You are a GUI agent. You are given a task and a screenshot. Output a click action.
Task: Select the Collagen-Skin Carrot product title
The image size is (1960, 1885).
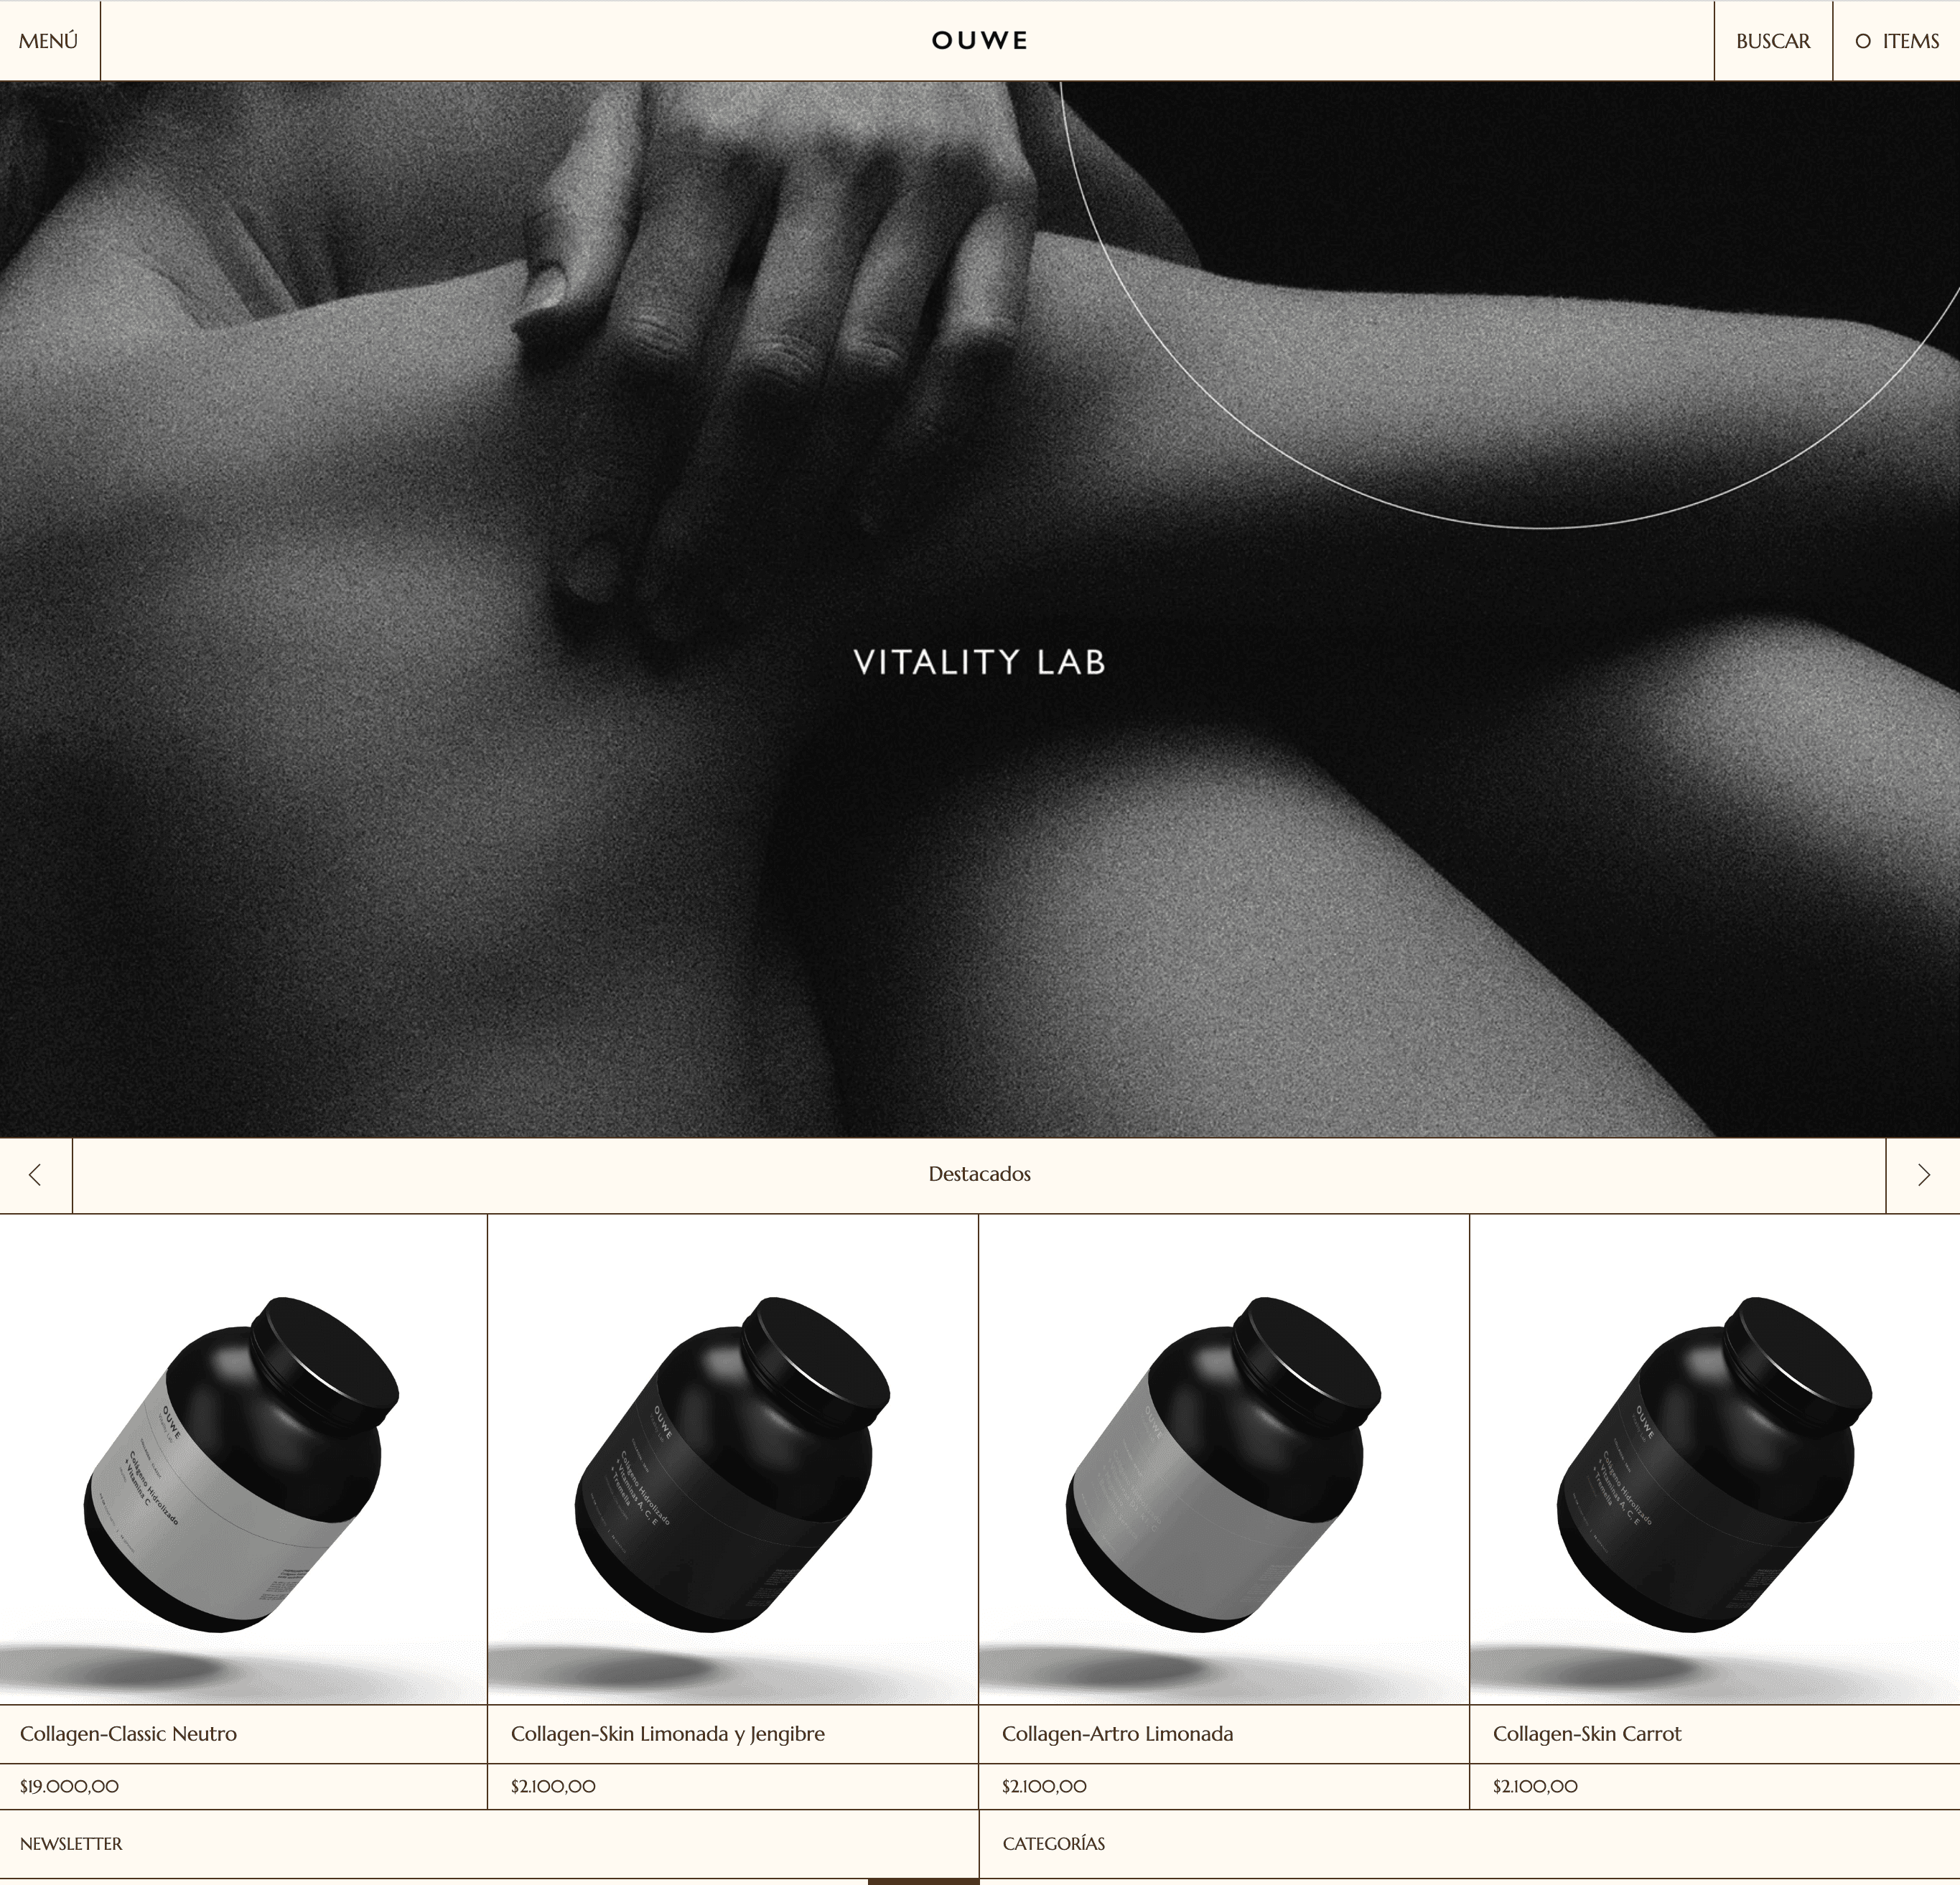point(1587,1734)
